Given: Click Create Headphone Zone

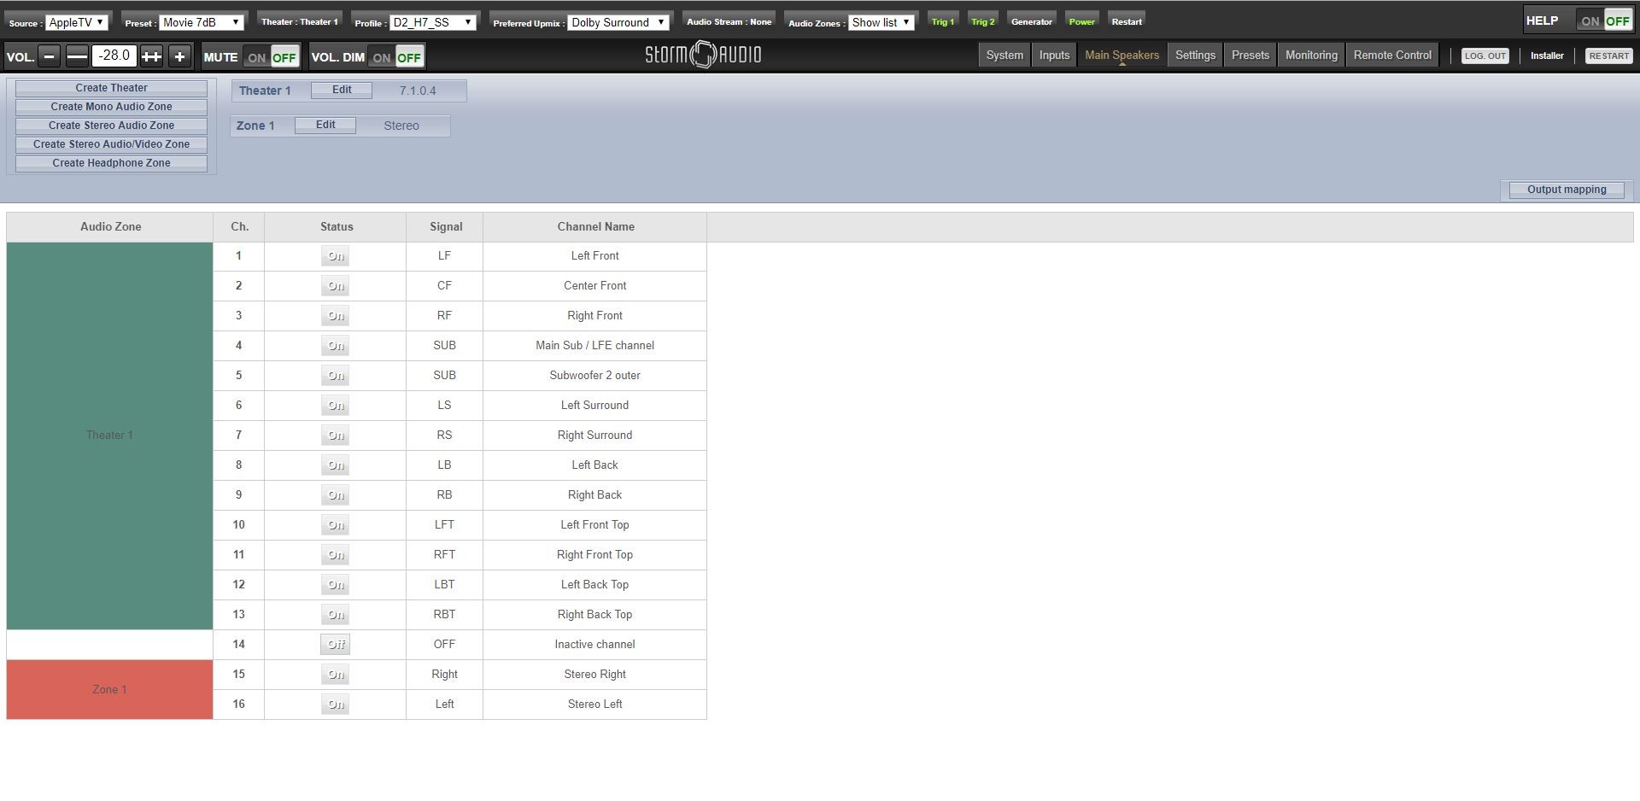Looking at the screenshot, I should (111, 163).
